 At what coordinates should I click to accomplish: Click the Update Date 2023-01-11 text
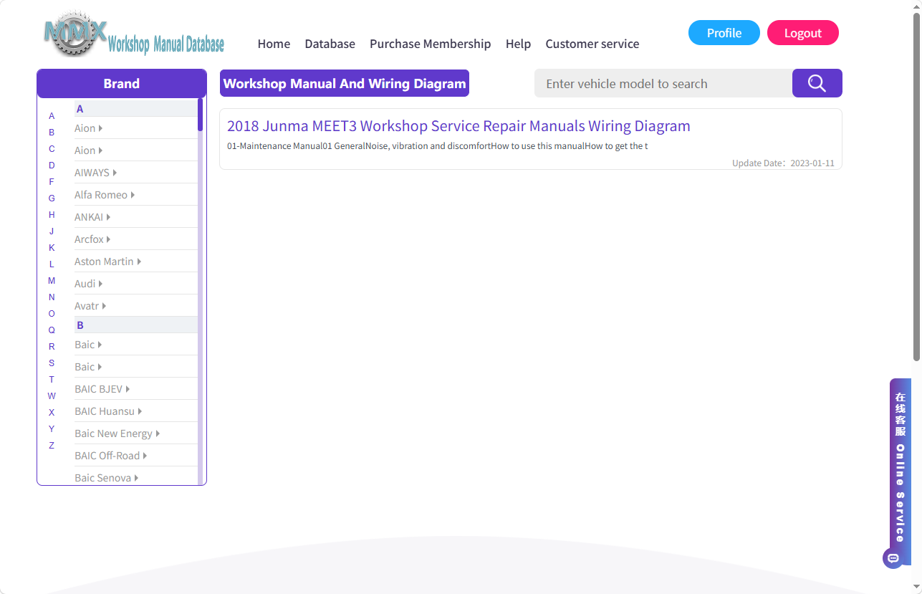tap(783, 163)
